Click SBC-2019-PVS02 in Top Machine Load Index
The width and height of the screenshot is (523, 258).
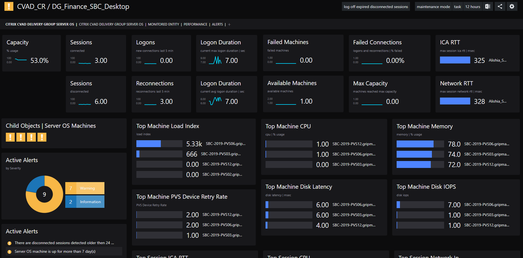click(x=222, y=175)
